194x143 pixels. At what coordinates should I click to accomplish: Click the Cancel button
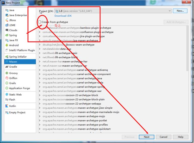tap(164, 137)
